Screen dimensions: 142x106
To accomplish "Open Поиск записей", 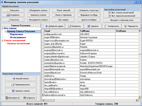I will 63,10.
